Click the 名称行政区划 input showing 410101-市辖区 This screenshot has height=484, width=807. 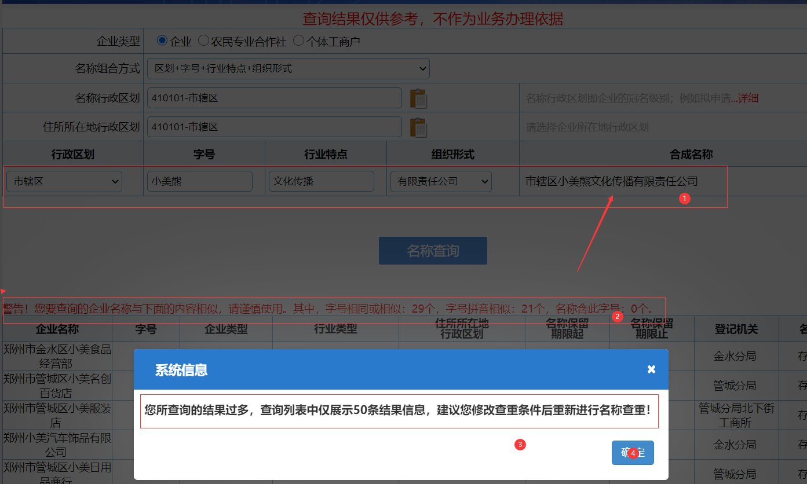pos(274,98)
